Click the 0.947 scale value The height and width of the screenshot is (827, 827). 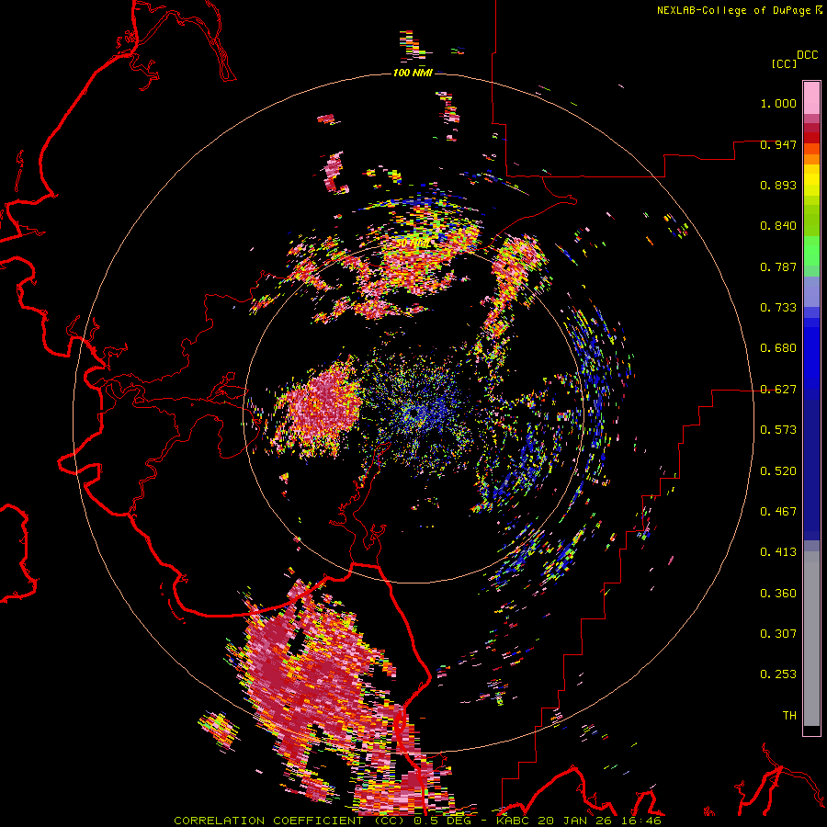pyautogui.click(x=778, y=144)
